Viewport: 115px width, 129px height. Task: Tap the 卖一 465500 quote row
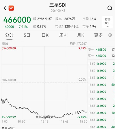point(101,50)
